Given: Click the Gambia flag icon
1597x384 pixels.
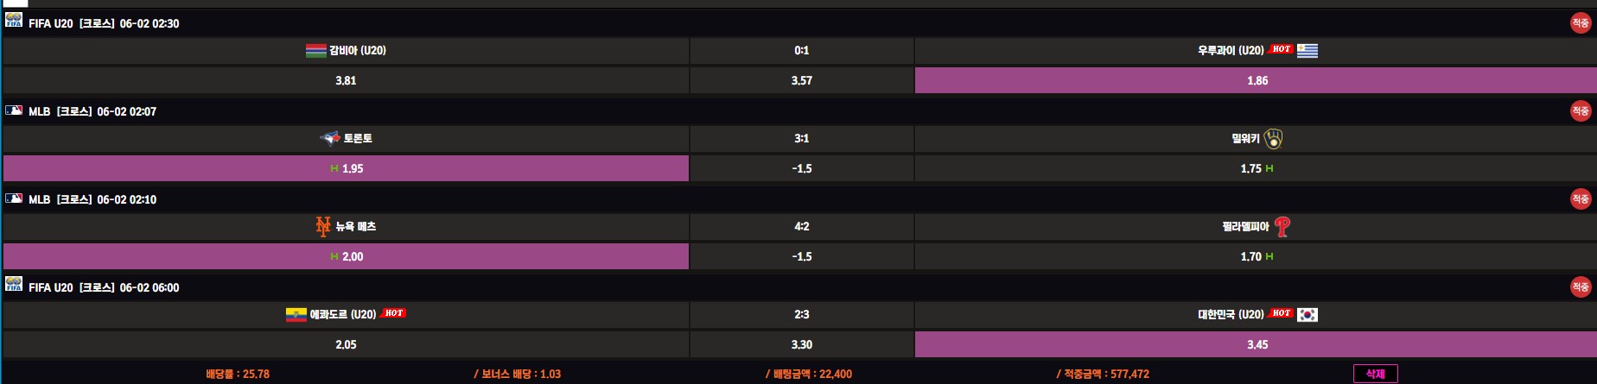Looking at the screenshot, I should pos(316,51).
